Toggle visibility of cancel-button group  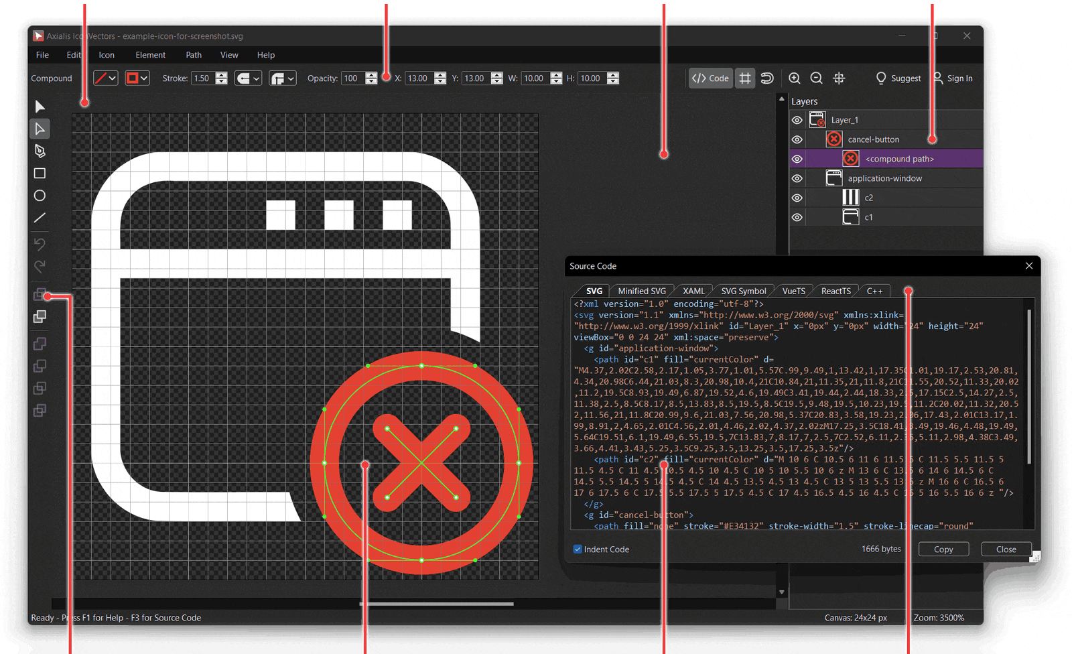(797, 139)
